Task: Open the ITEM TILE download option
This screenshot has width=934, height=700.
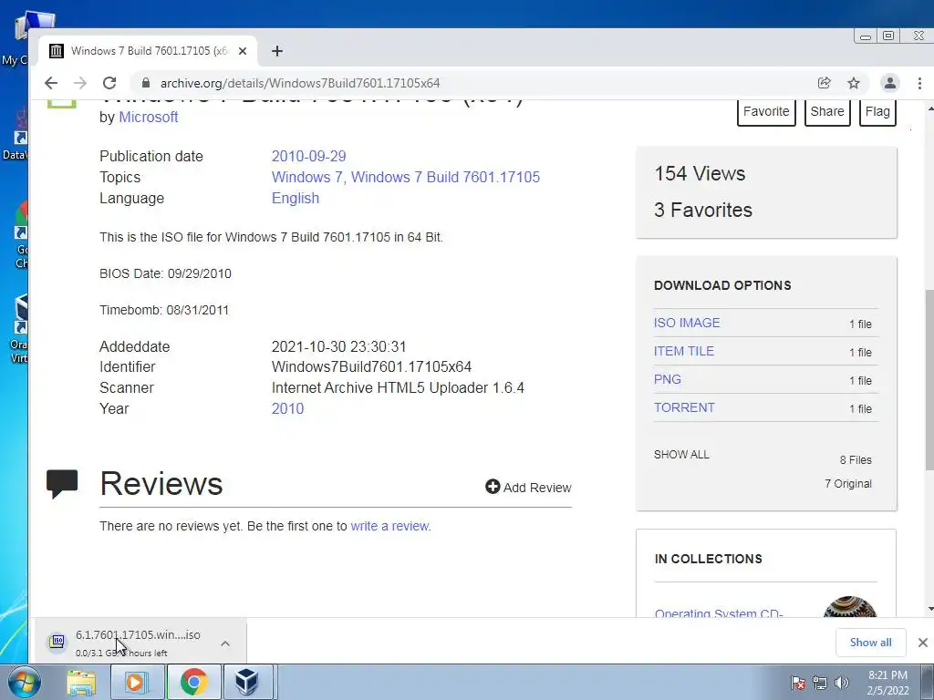Action: (x=684, y=351)
